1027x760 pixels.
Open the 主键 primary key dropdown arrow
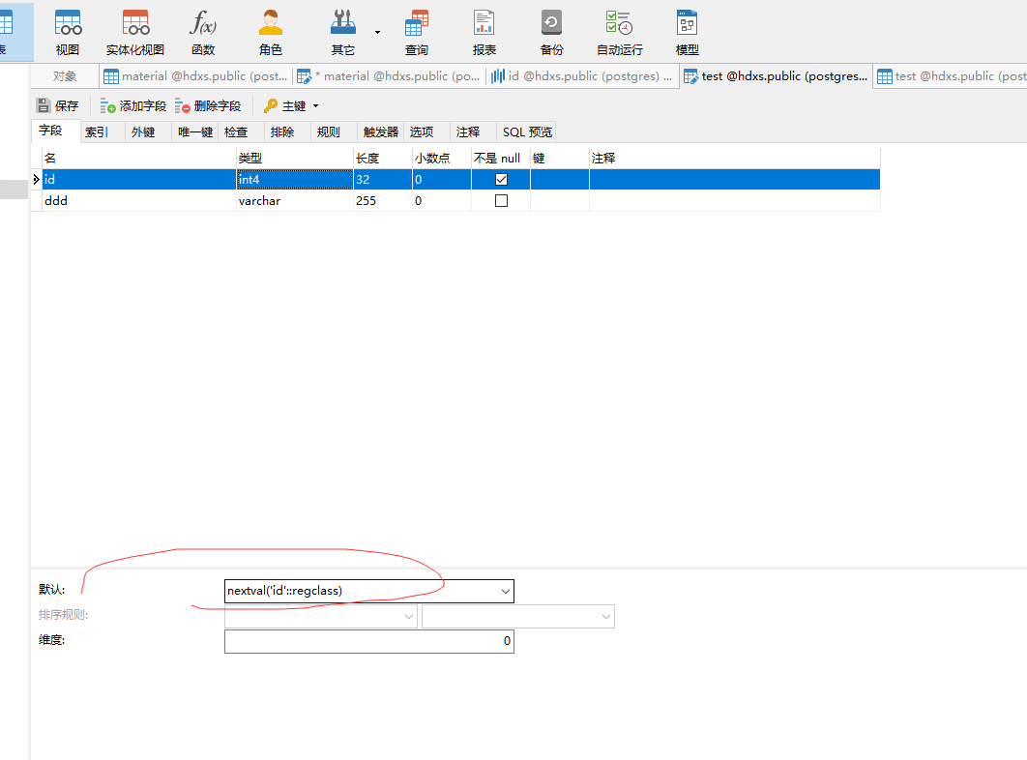[315, 106]
